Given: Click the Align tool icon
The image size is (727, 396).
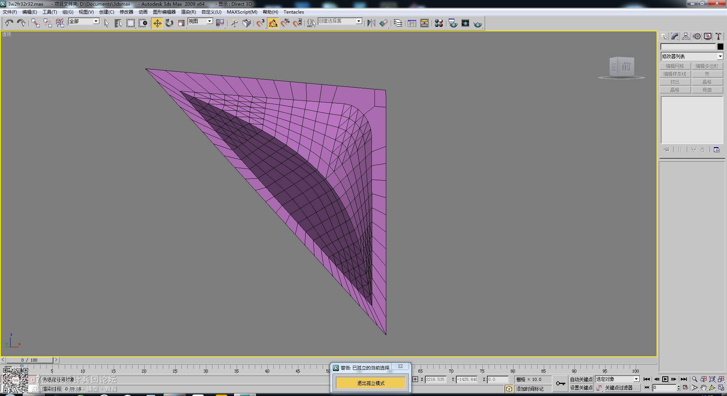Looking at the screenshot, I should click(x=384, y=23).
